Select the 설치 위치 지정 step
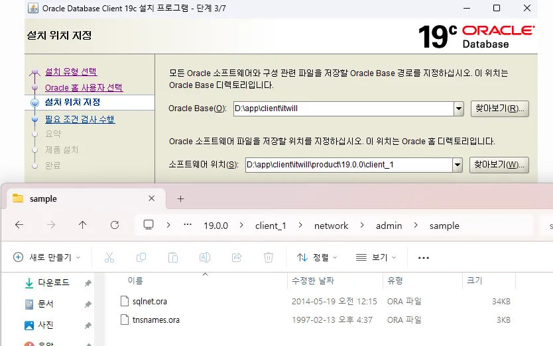The height and width of the screenshot is (346, 553). pos(72,103)
